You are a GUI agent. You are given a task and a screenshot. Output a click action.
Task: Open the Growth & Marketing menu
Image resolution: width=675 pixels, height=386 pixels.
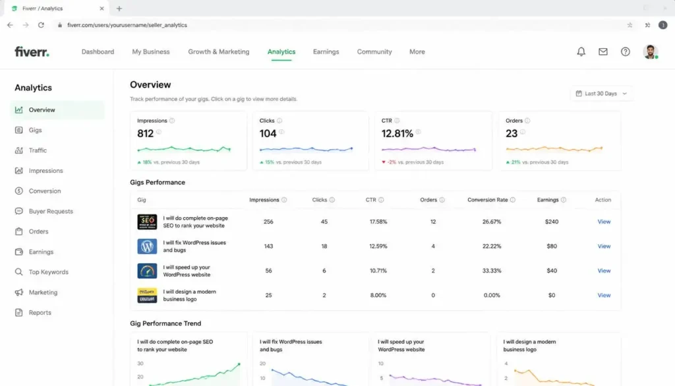point(218,51)
